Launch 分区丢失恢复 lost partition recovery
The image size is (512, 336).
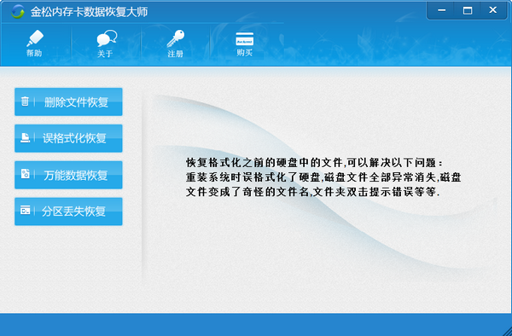68,211
